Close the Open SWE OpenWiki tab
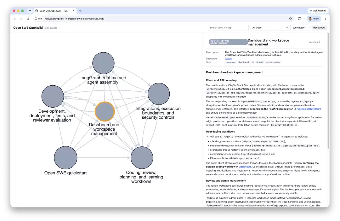This screenshot has width=340, height=221. (73, 11)
